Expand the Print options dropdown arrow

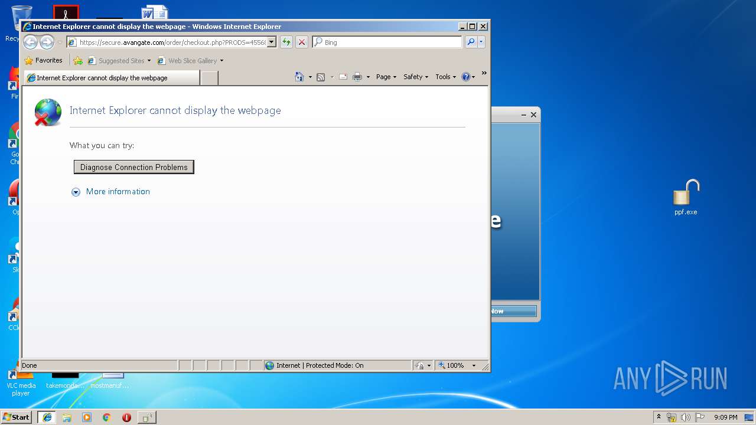coord(368,77)
